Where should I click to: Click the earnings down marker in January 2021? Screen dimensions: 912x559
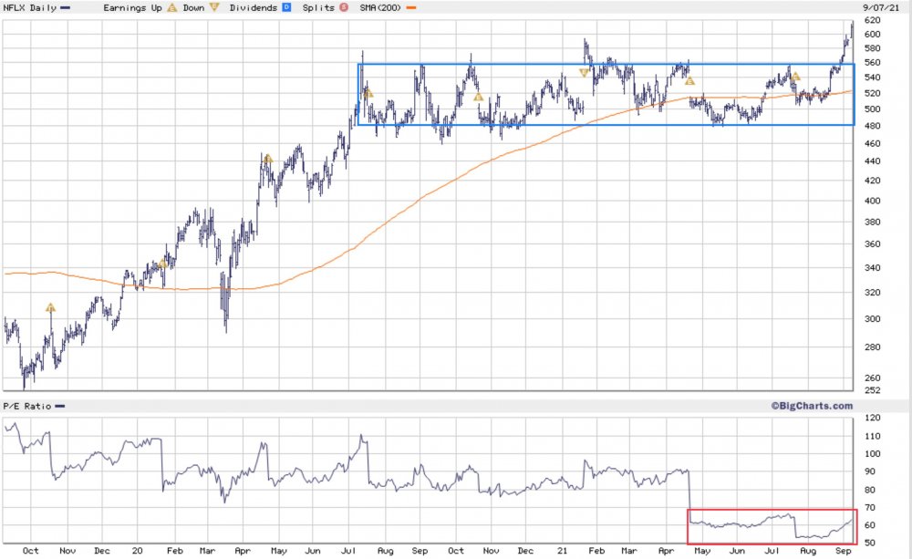click(584, 73)
